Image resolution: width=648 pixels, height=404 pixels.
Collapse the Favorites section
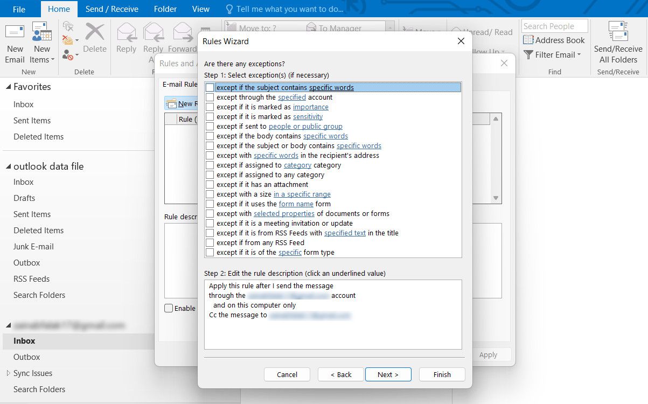pyautogui.click(x=8, y=87)
